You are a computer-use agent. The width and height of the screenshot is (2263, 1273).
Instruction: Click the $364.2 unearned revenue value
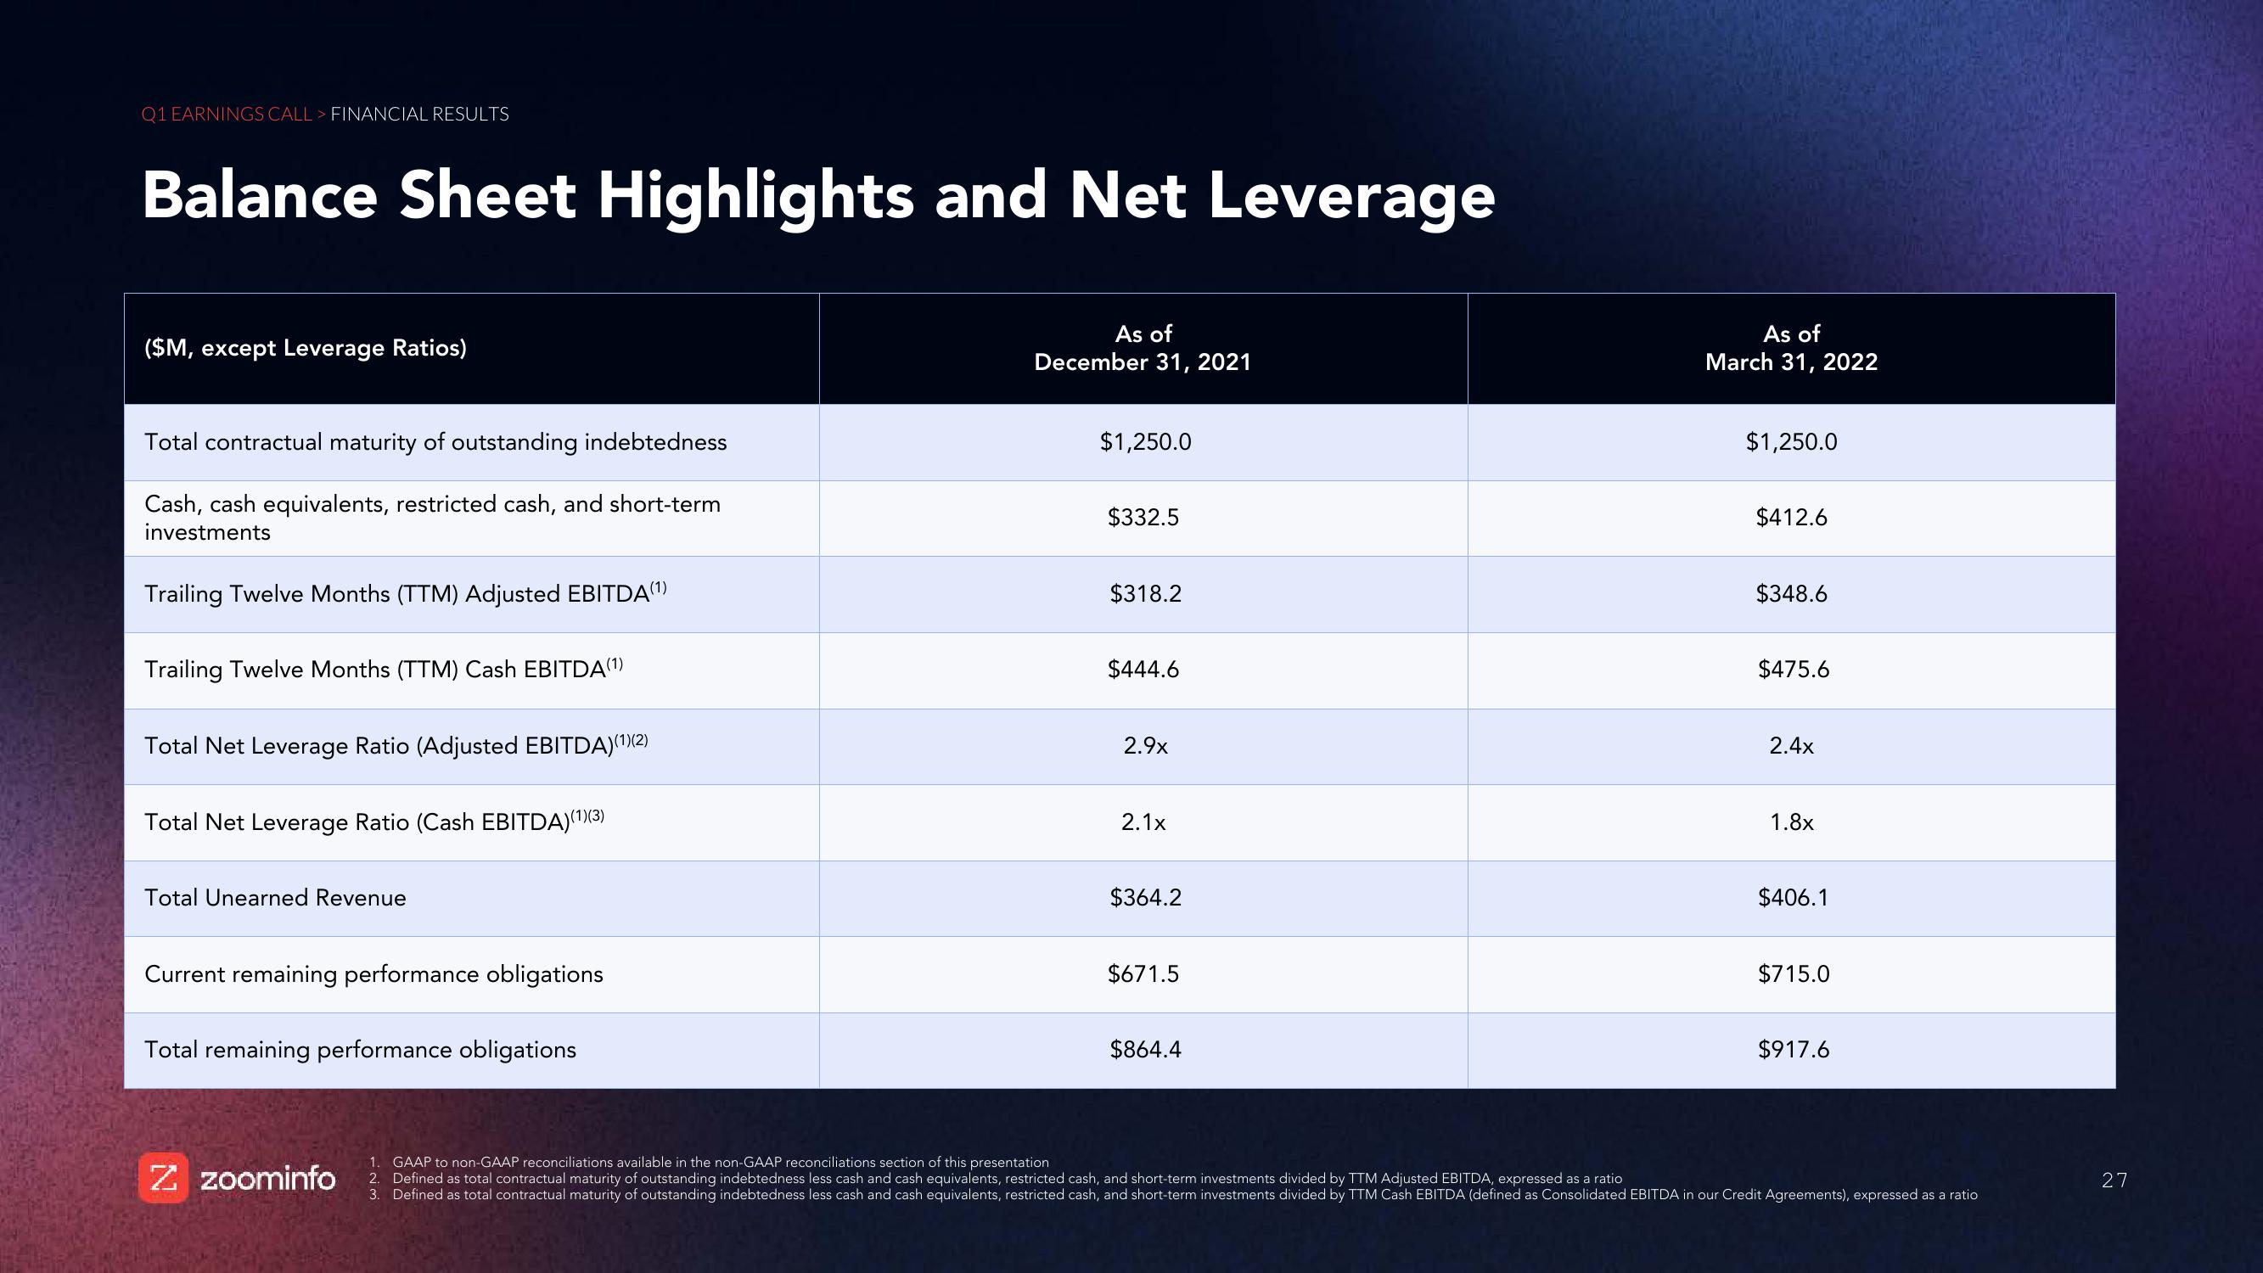tap(1146, 898)
